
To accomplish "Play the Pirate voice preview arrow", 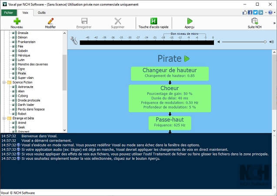I will click(187, 58).
